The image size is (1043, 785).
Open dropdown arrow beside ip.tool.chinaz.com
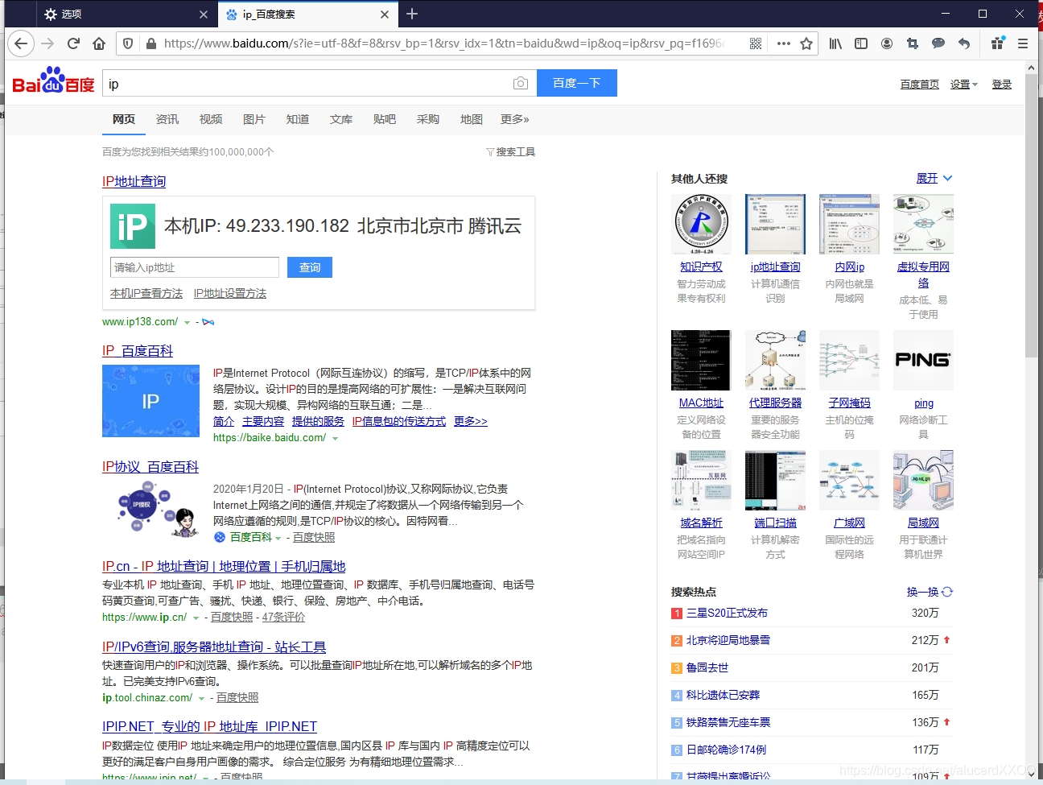click(x=201, y=699)
